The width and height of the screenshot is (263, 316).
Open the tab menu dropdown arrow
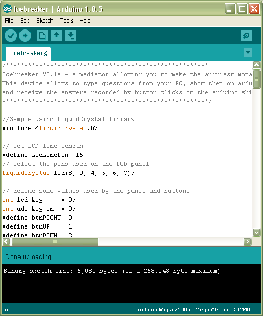(248, 52)
